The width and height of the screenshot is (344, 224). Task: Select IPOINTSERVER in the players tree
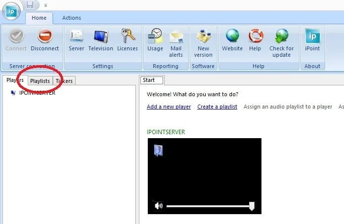[37, 93]
